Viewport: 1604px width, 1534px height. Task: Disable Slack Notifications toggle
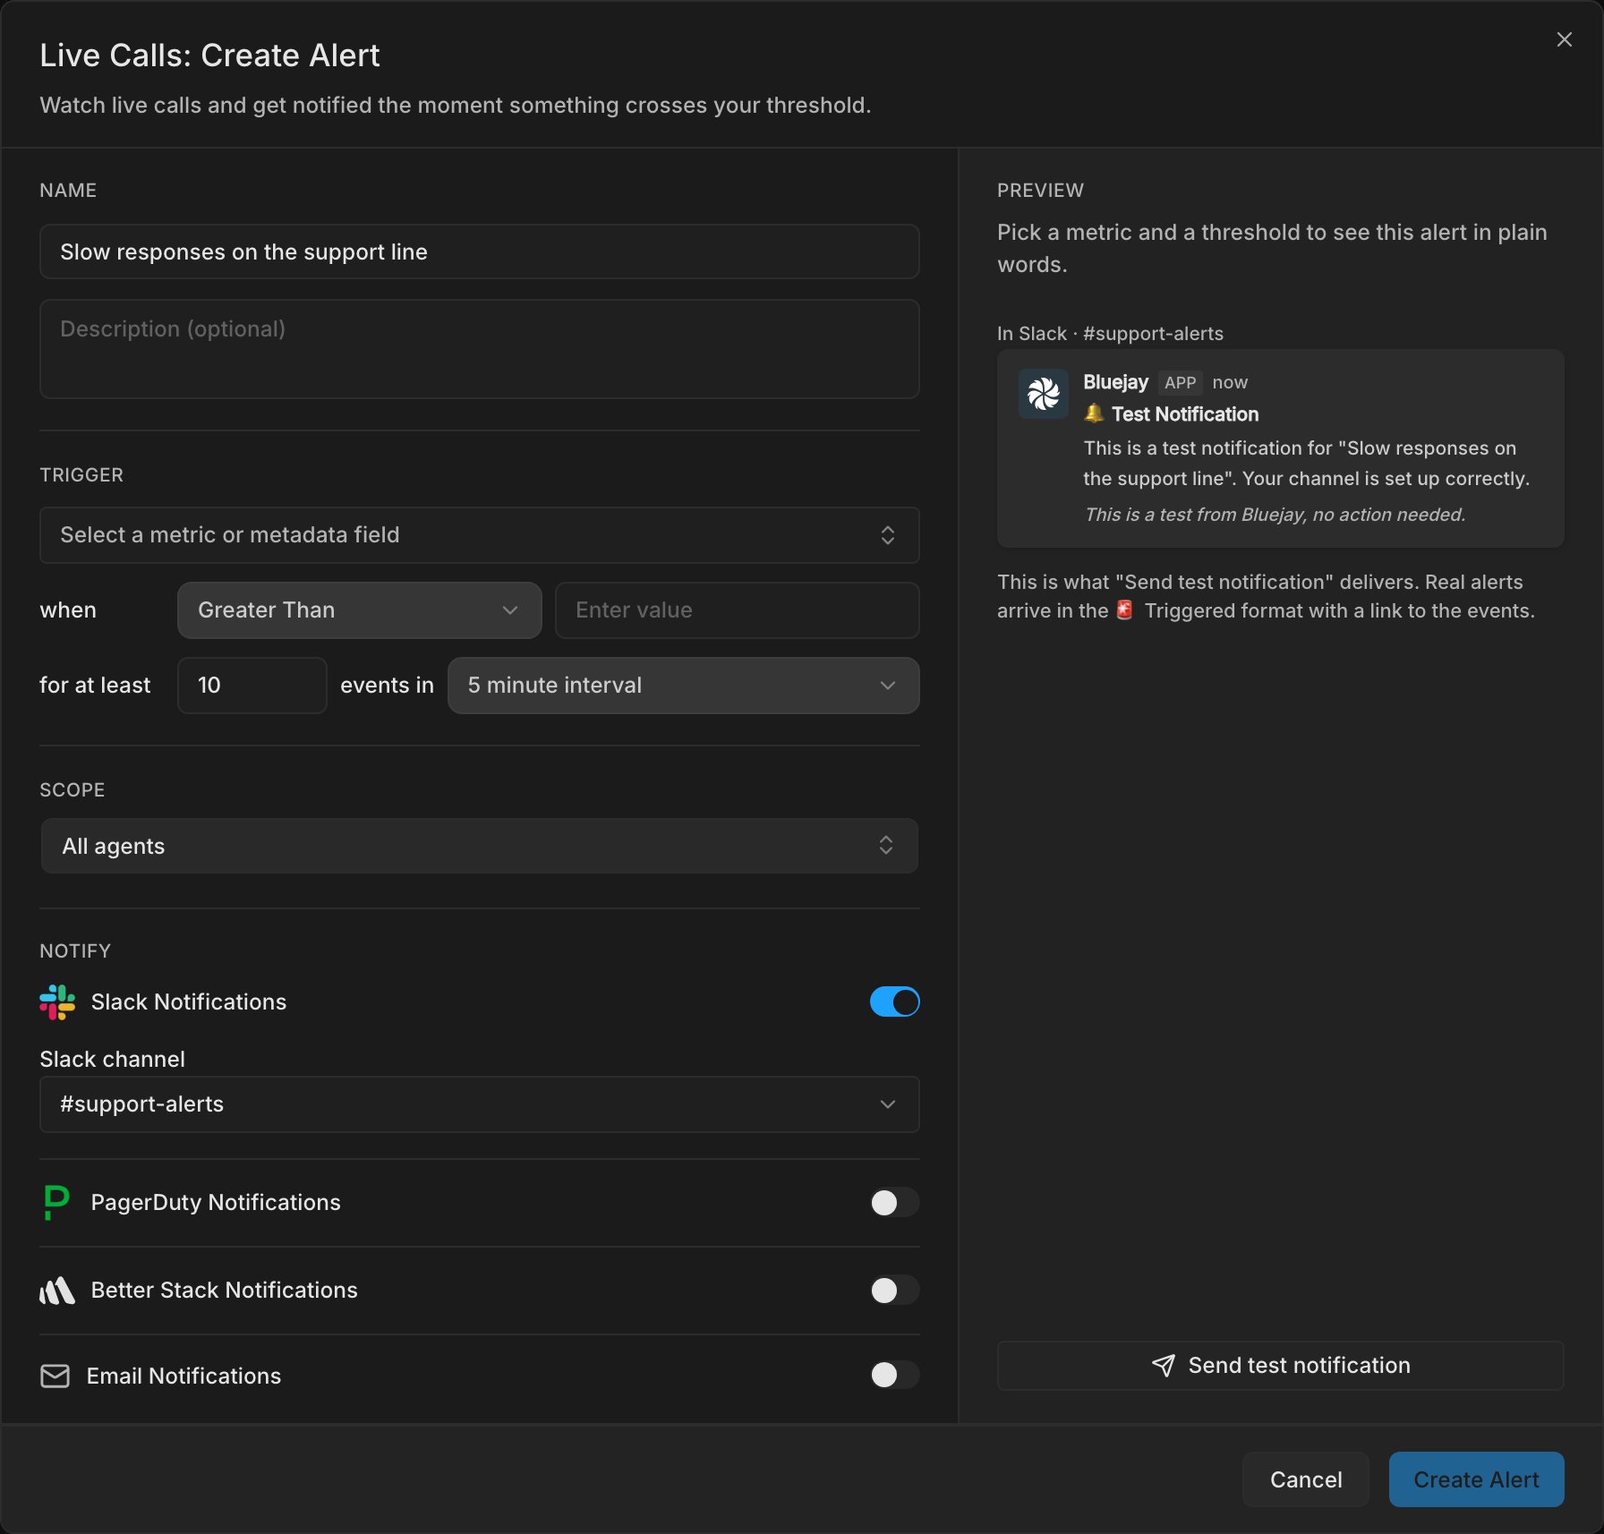pos(894,1001)
